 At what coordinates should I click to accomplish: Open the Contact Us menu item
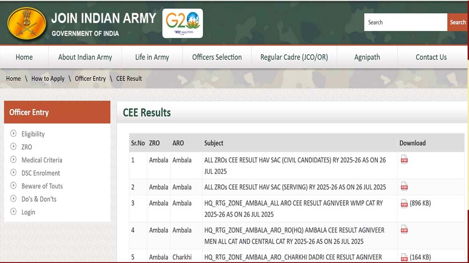click(x=431, y=57)
